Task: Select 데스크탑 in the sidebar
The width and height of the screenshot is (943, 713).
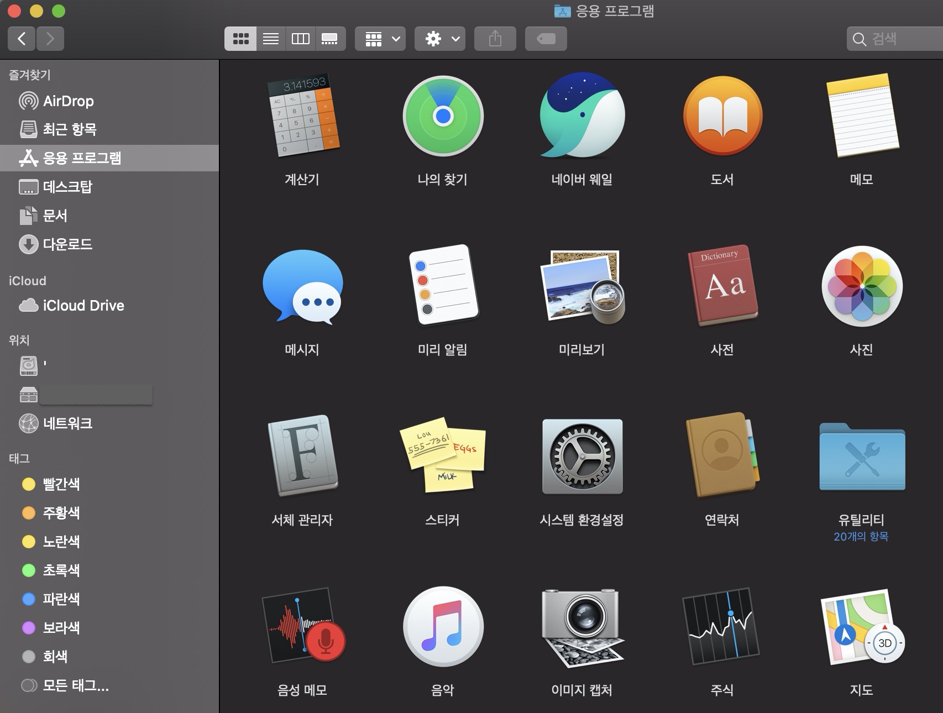Action: pos(109,187)
